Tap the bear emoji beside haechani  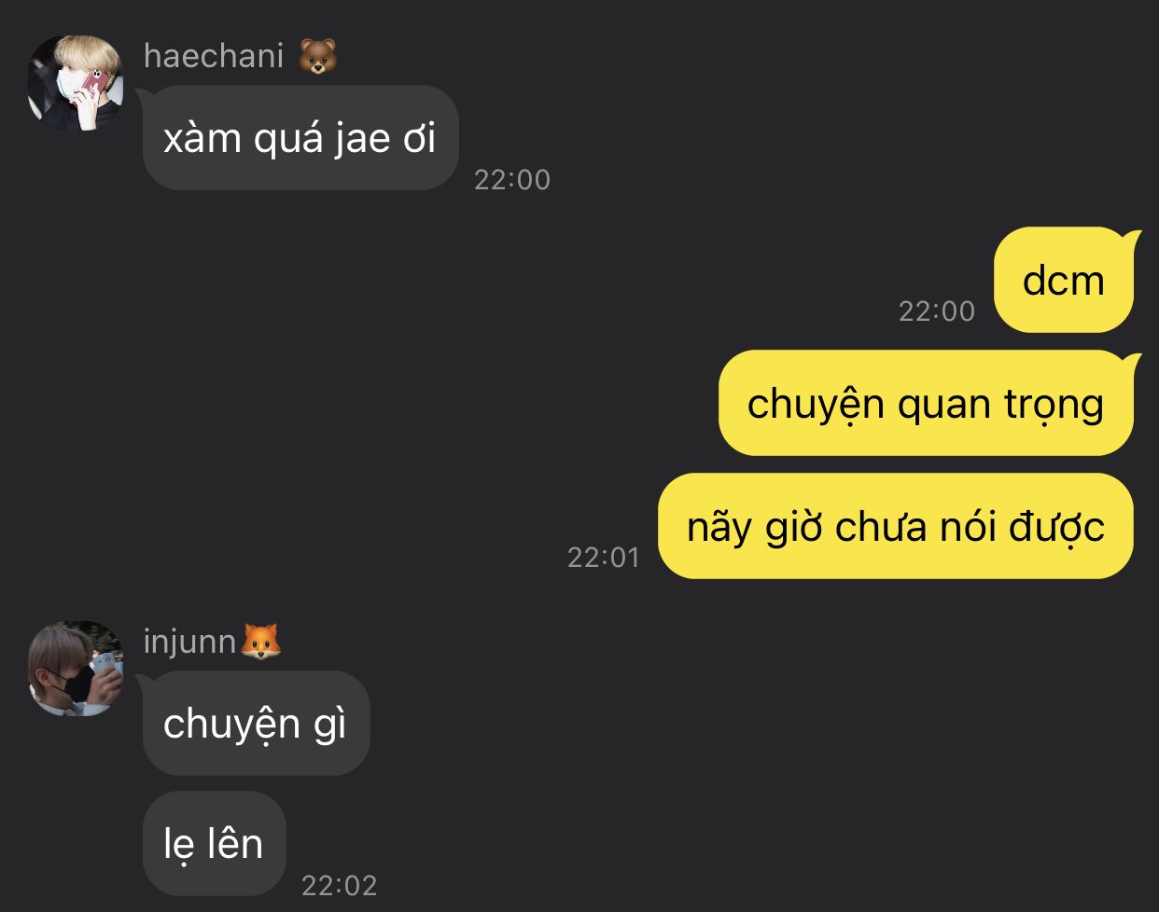tap(317, 57)
